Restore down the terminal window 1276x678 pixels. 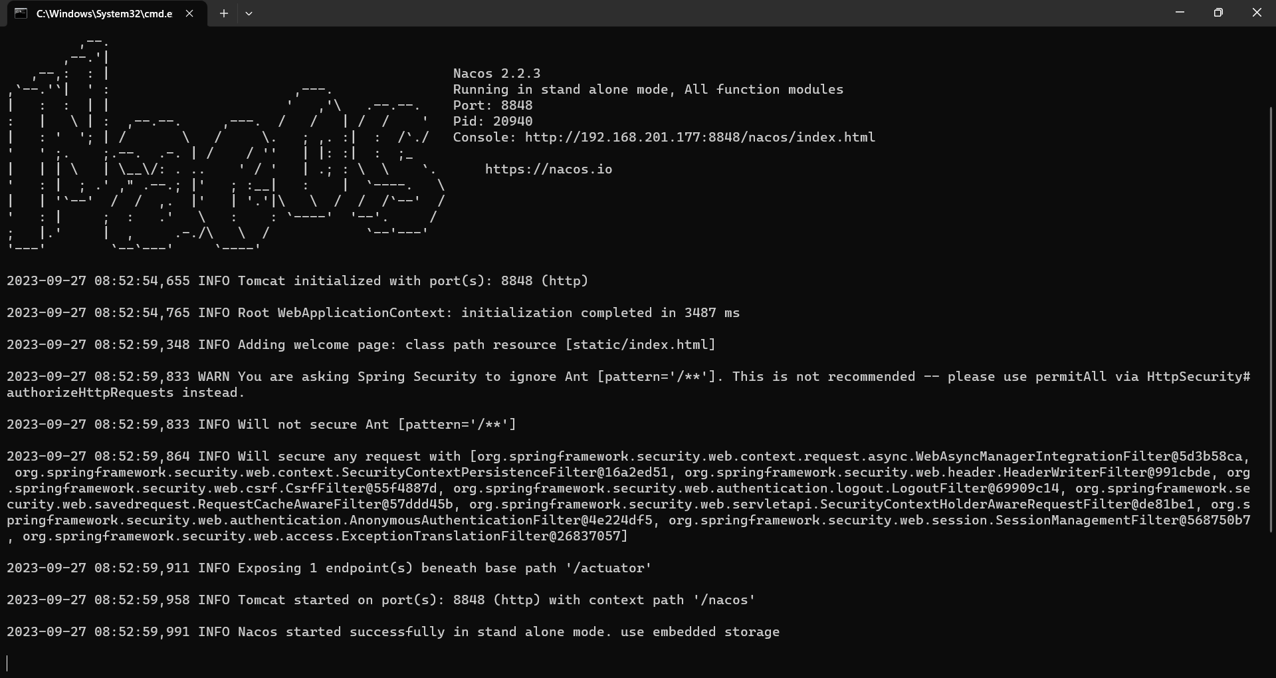click(x=1218, y=13)
